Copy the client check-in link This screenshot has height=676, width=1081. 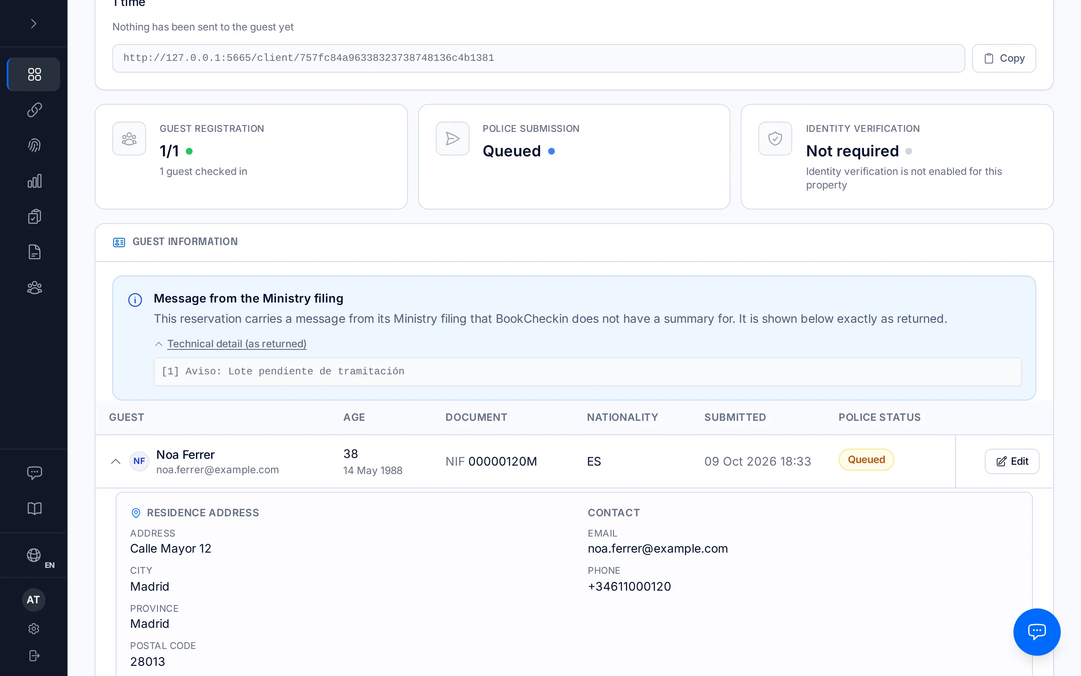pyautogui.click(x=1004, y=58)
